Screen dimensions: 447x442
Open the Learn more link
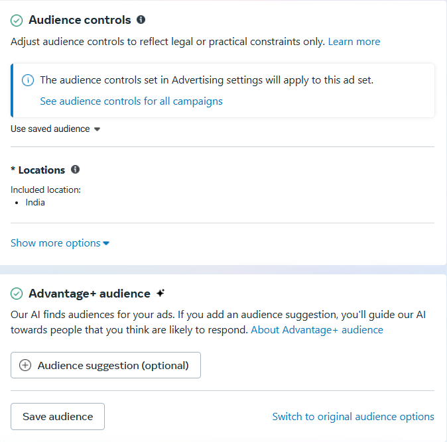[x=354, y=42]
